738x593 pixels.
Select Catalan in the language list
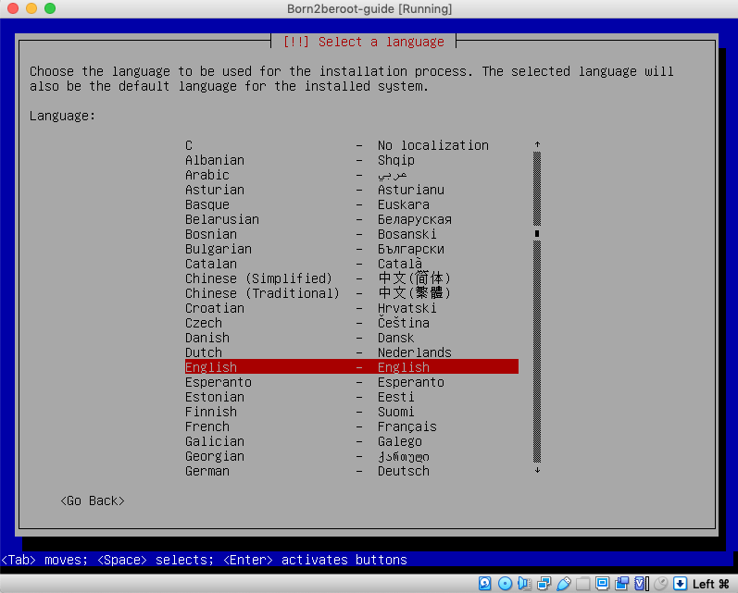click(352, 264)
